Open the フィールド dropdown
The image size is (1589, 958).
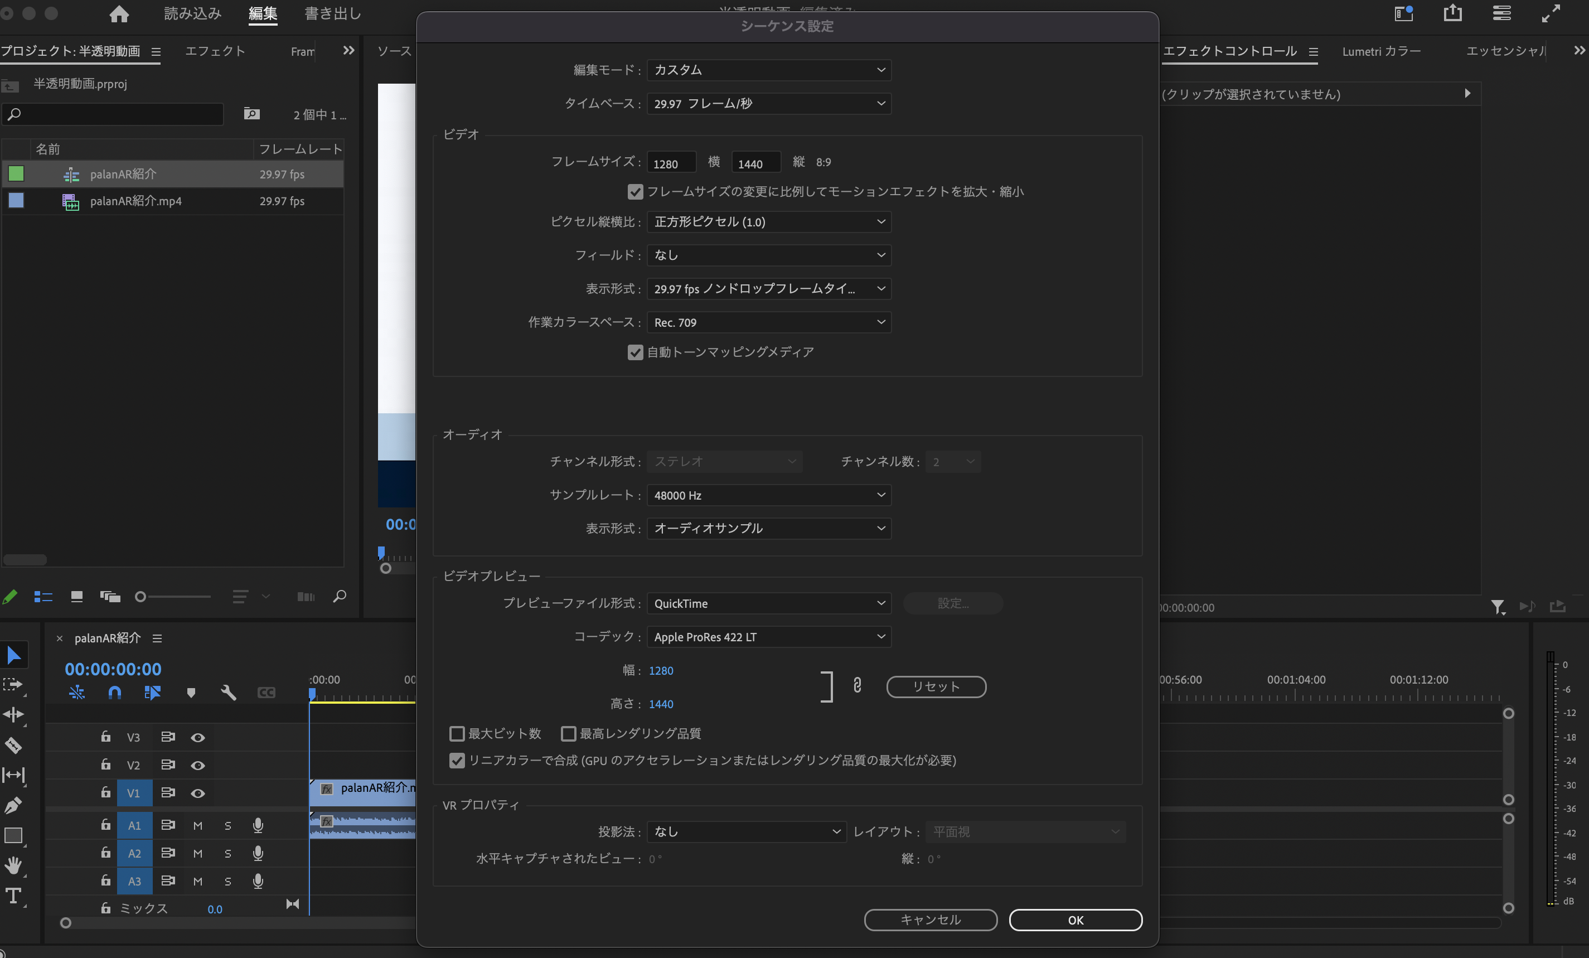[x=769, y=255]
